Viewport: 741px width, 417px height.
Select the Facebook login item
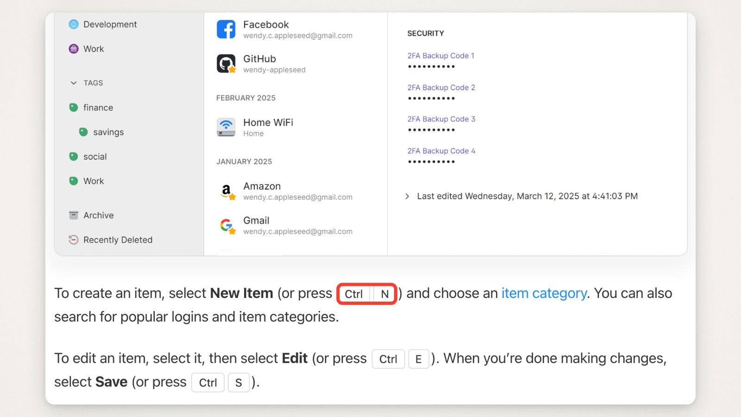click(x=295, y=29)
